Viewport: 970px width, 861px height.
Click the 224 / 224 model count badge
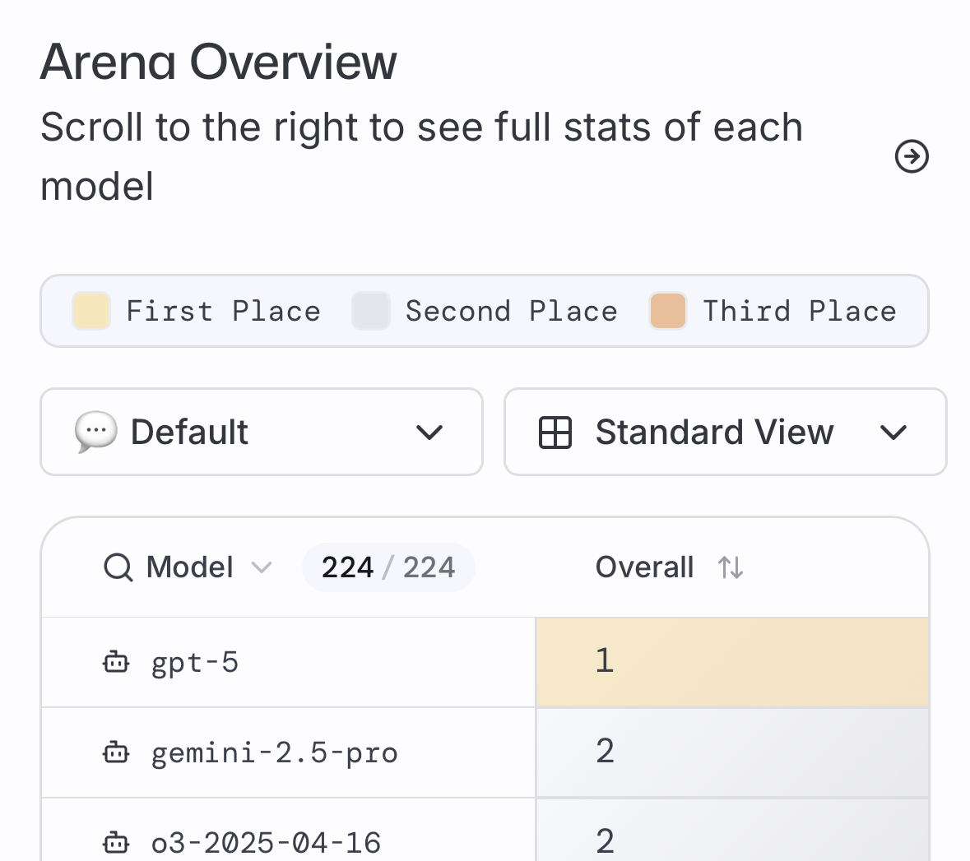388,567
